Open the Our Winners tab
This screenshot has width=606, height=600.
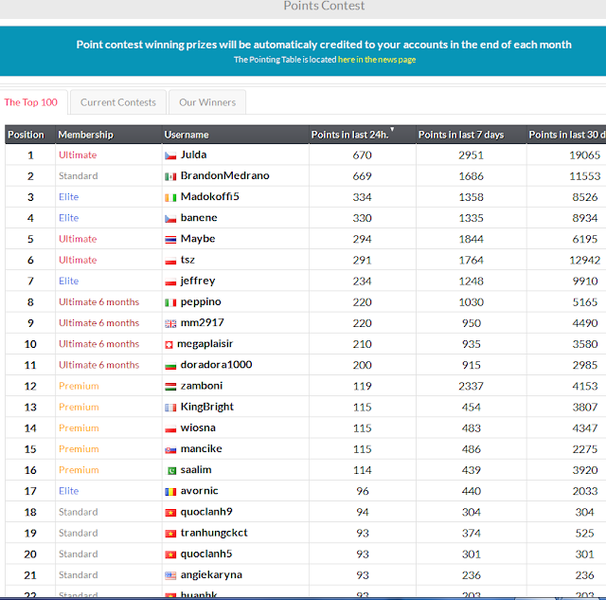(207, 102)
